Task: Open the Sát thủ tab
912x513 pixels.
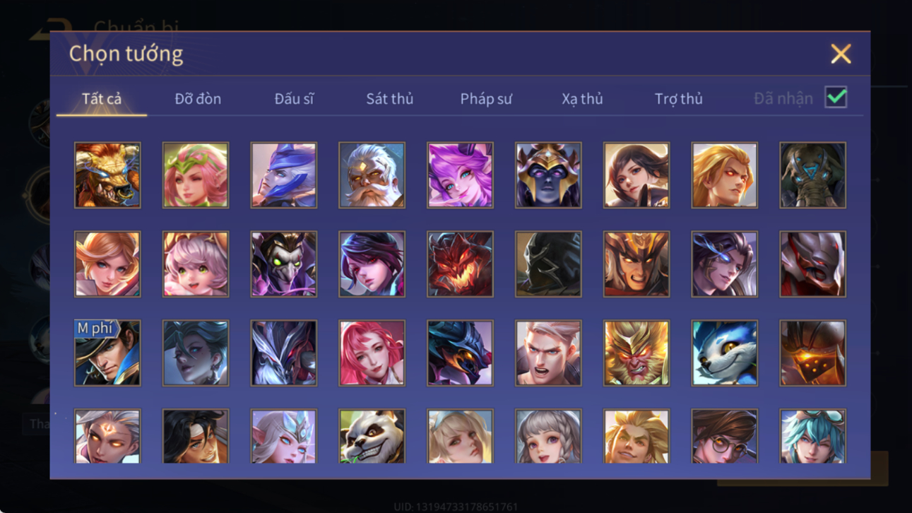Action: 389,99
